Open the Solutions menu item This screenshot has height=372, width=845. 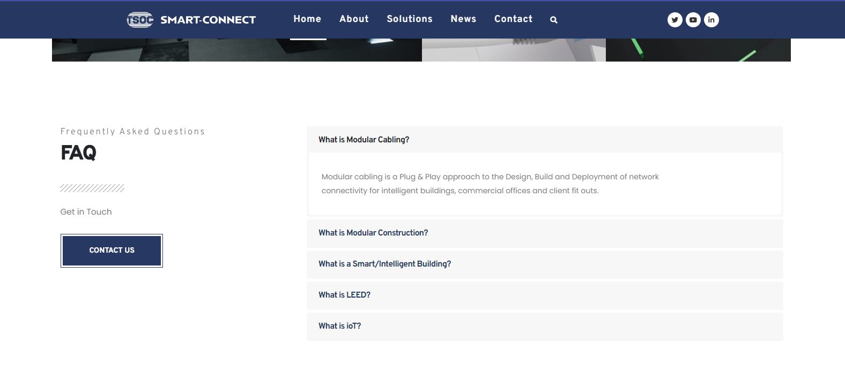click(x=410, y=19)
